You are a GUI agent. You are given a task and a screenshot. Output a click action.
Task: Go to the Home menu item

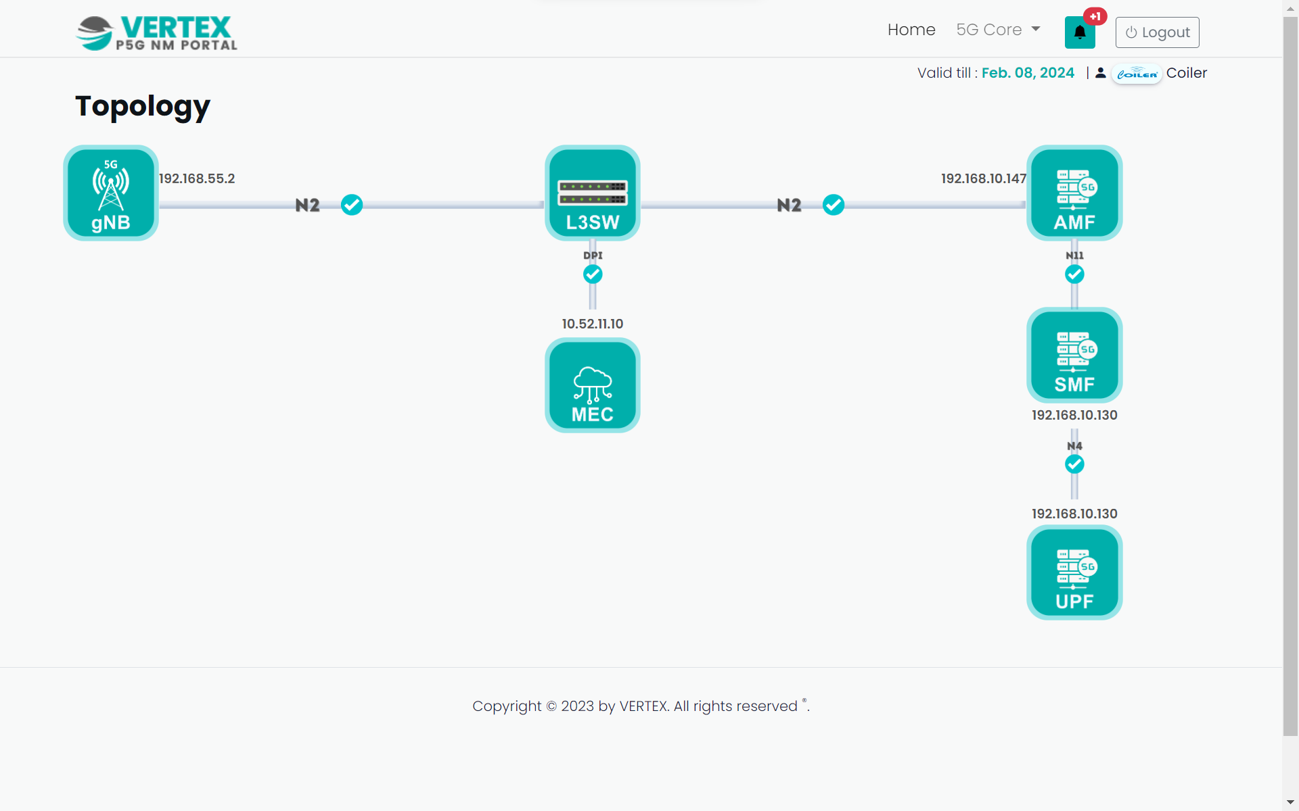[x=911, y=30]
